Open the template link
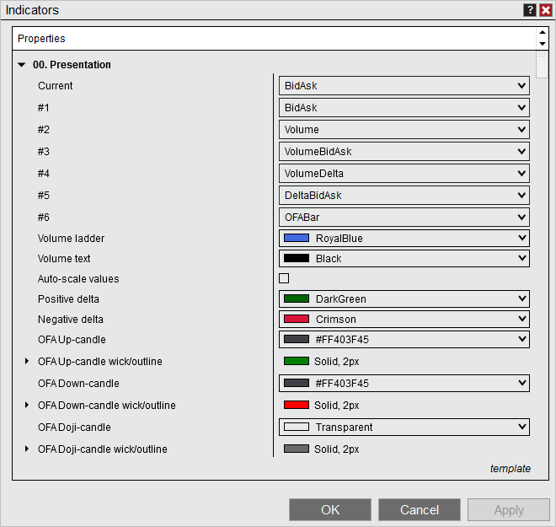556x527 pixels. coord(511,469)
